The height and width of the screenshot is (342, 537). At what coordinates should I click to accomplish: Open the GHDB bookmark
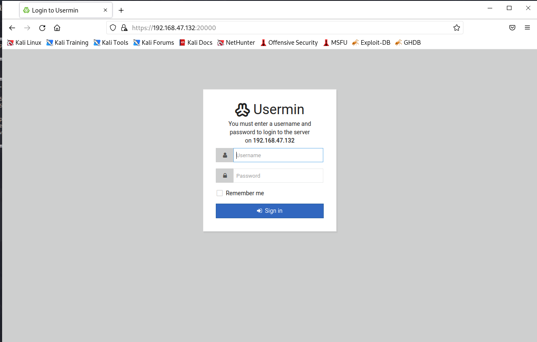pyautogui.click(x=408, y=43)
